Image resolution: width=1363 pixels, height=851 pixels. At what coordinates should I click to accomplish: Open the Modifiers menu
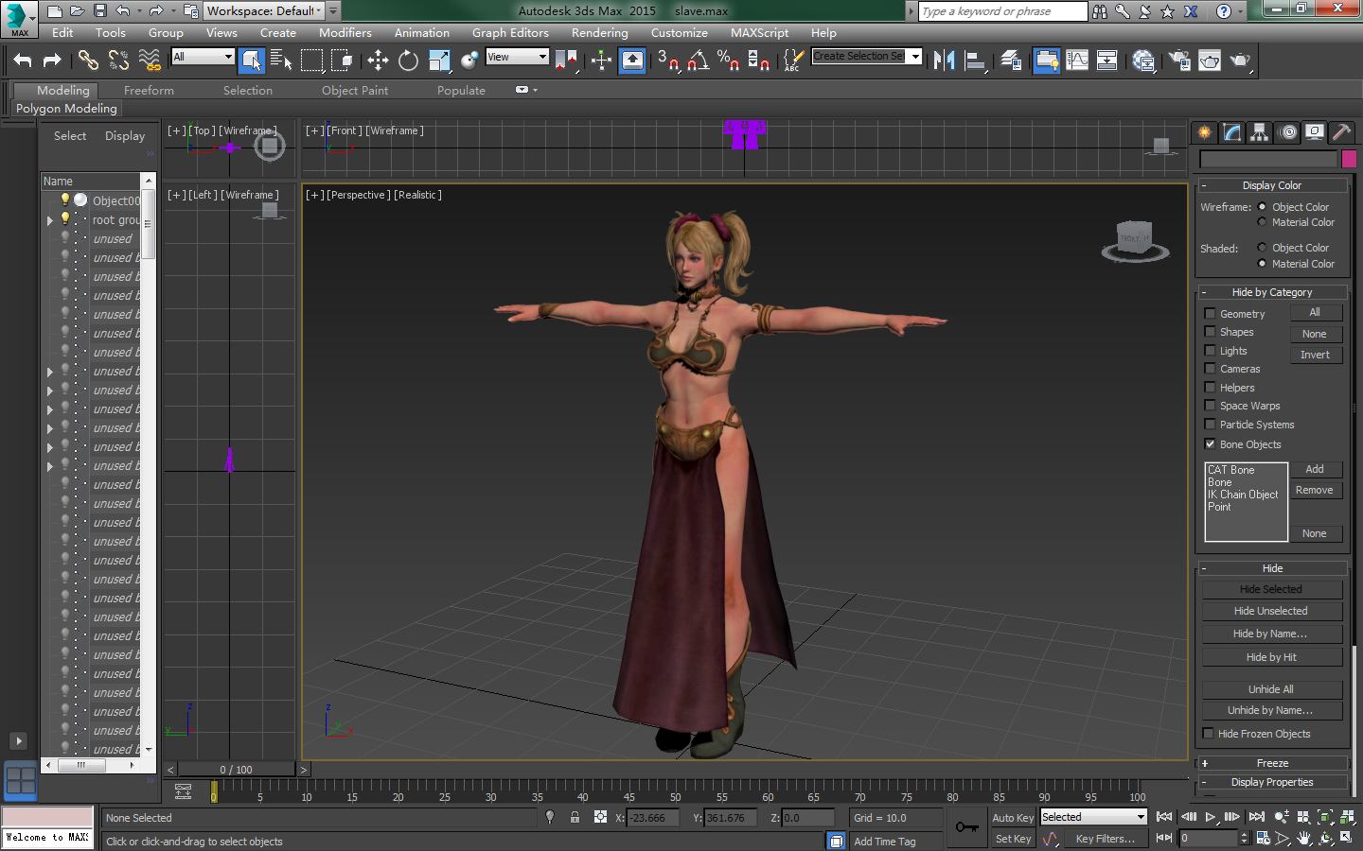345,33
